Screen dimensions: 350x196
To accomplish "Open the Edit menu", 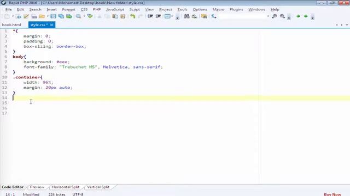I will pyautogui.click(x=20, y=10).
